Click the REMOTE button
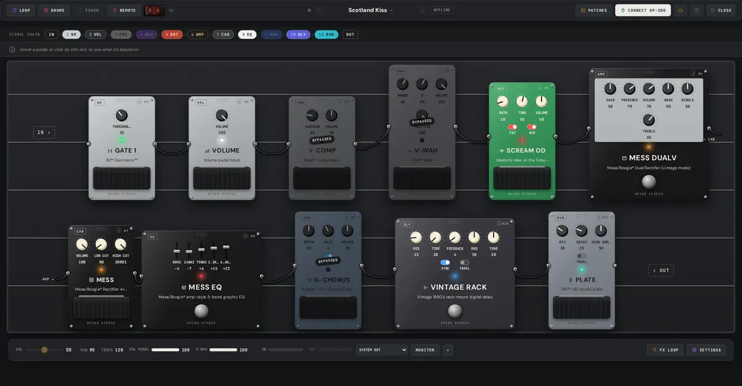 click(x=124, y=10)
